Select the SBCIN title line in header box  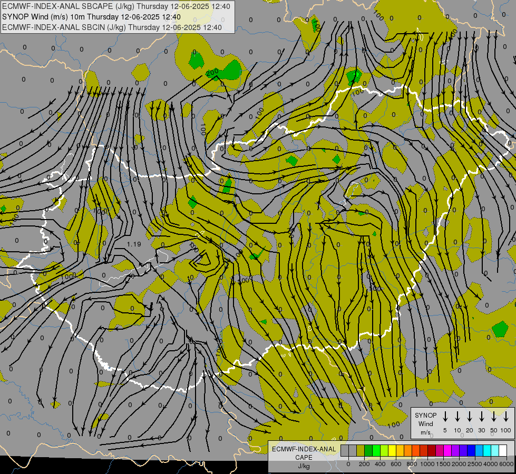112,27
